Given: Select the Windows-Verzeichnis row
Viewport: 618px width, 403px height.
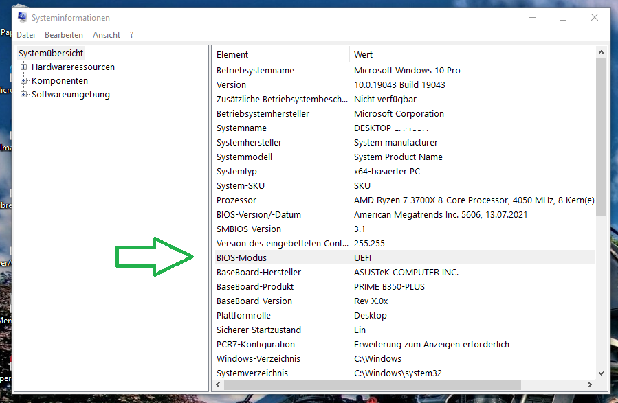Looking at the screenshot, I should tap(405, 359).
